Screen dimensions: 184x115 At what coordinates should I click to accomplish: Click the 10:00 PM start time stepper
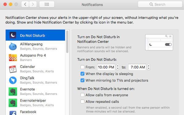coord(117,67)
